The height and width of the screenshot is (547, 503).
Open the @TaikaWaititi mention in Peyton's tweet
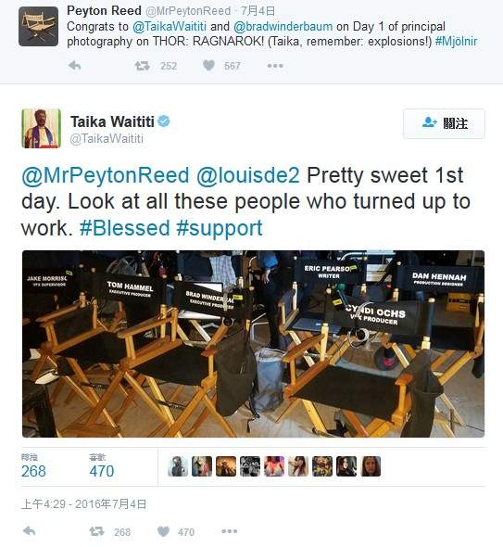(170, 27)
